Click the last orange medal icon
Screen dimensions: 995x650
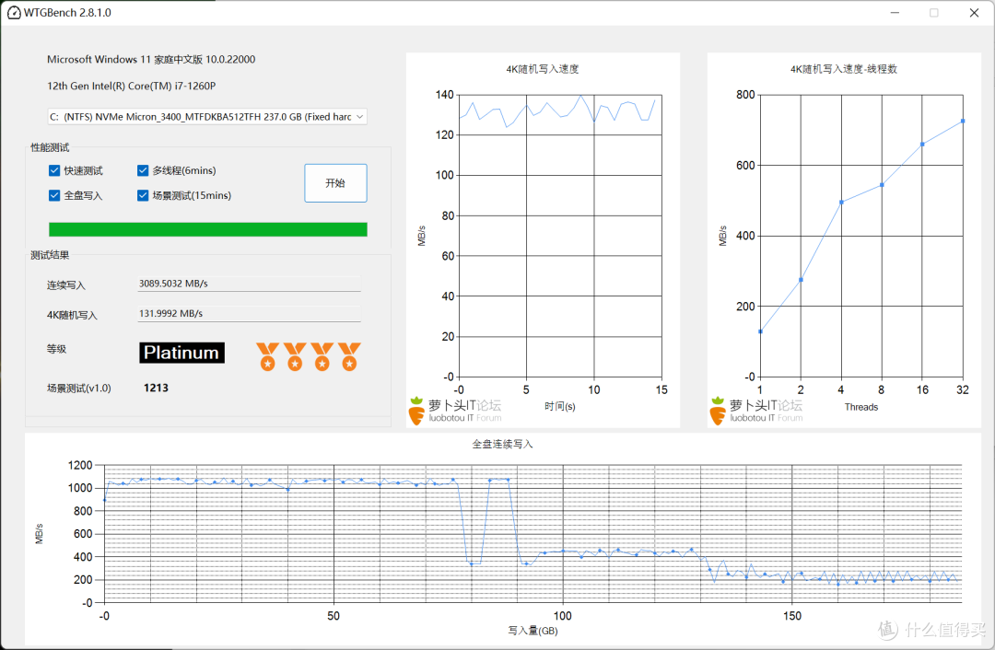click(x=349, y=356)
